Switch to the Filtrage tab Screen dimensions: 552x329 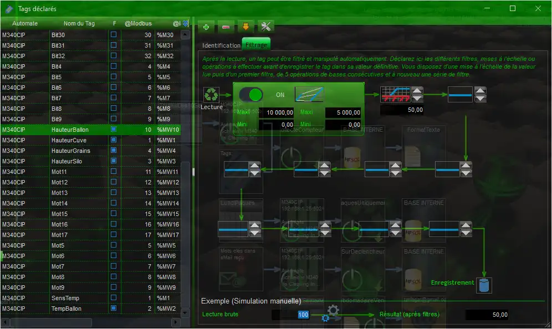256,45
